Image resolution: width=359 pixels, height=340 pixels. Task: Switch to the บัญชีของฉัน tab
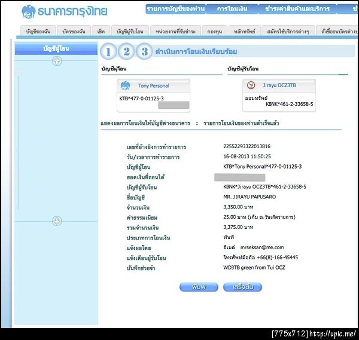coord(38,31)
